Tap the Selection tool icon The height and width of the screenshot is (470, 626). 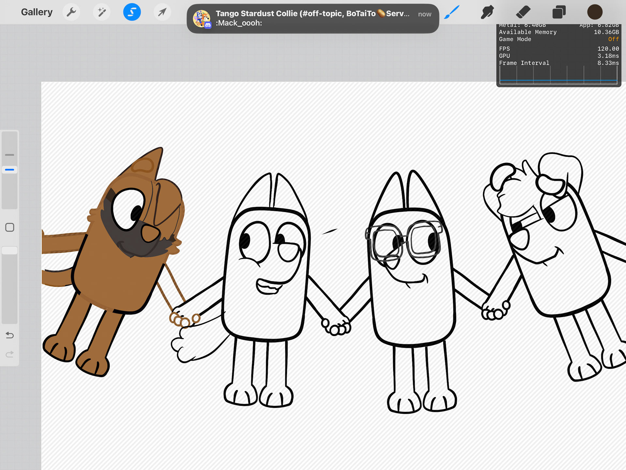pos(132,12)
